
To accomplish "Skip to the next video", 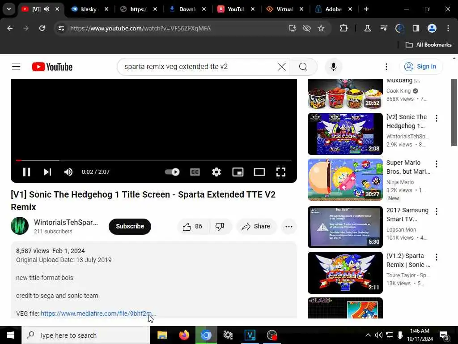I will (x=47, y=172).
